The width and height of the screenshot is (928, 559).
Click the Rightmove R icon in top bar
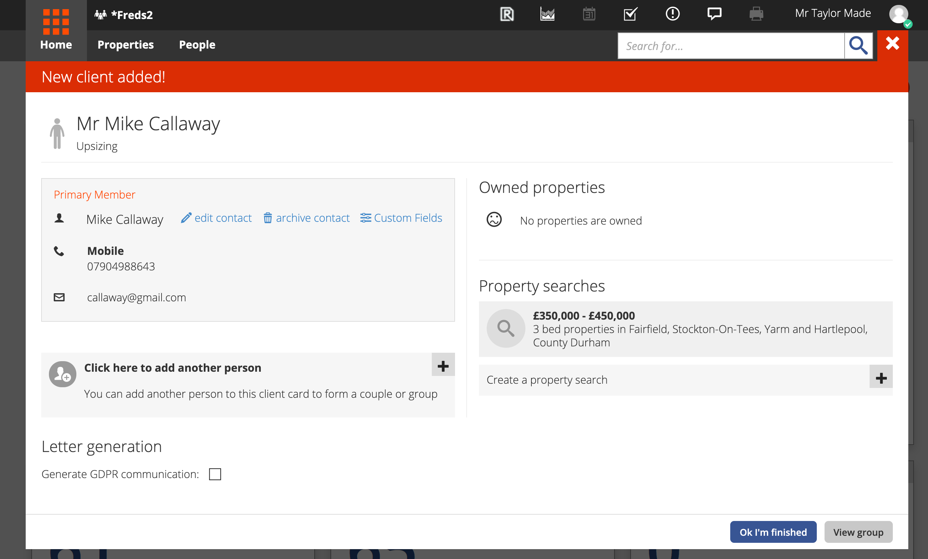pos(507,14)
